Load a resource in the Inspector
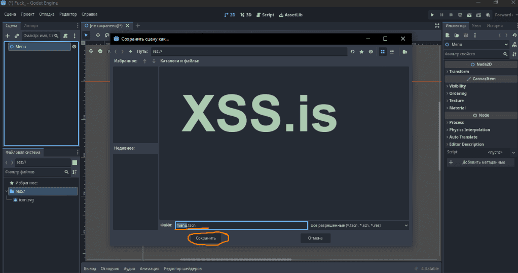518x273 pixels. 457,35
